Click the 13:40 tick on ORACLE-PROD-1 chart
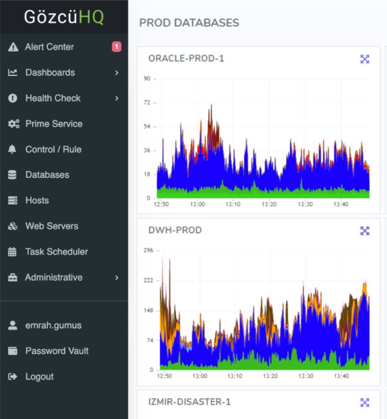The width and height of the screenshot is (387, 419). coord(341,204)
